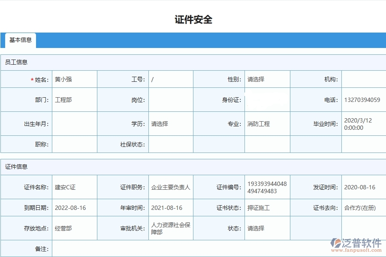
Task: Click the 专业 field showing 消防工程
Action: (266, 124)
